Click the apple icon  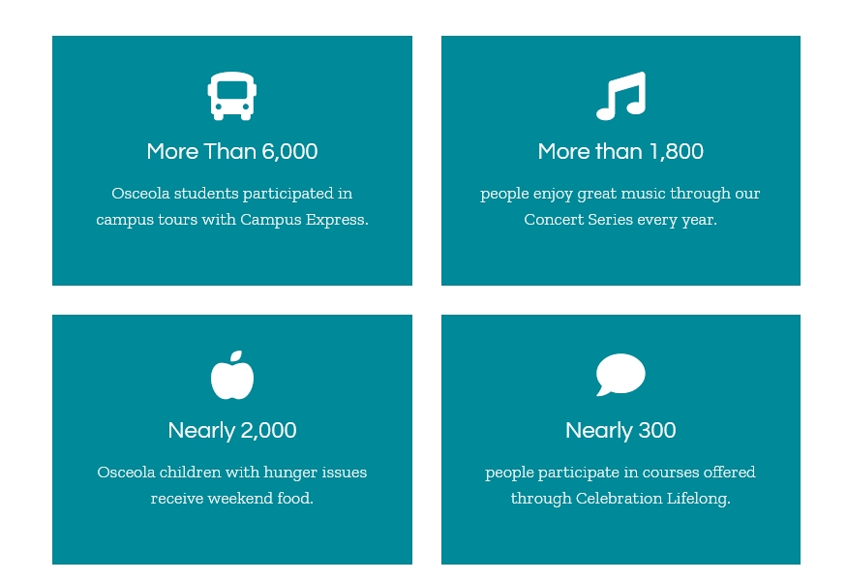(x=232, y=376)
